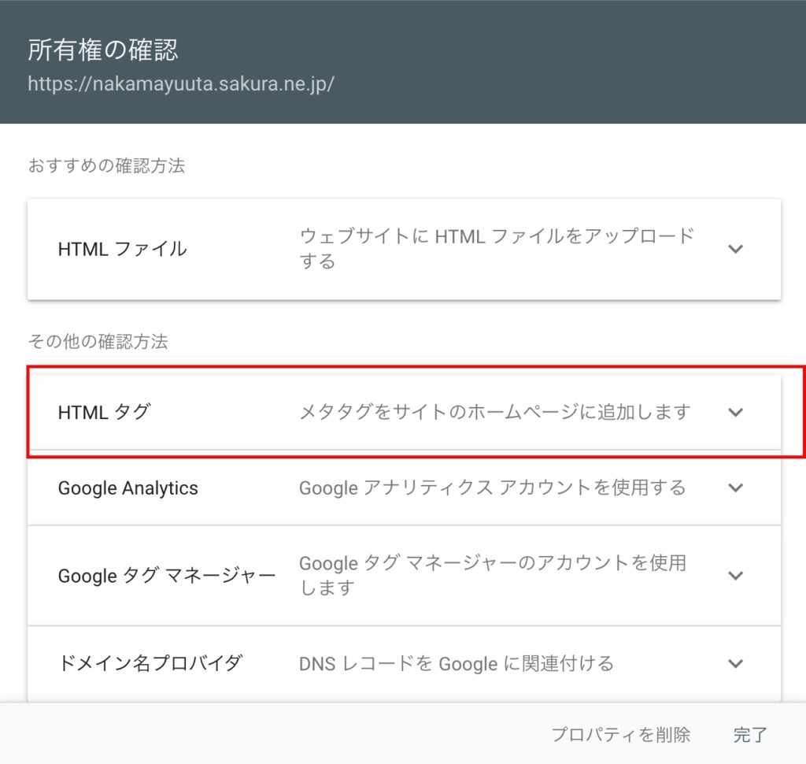Click the 所有権の確認 dialog title
806x764 pixels.
pos(102,50)
